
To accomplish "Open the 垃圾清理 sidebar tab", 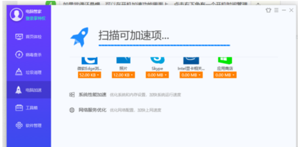I will 29,73.
